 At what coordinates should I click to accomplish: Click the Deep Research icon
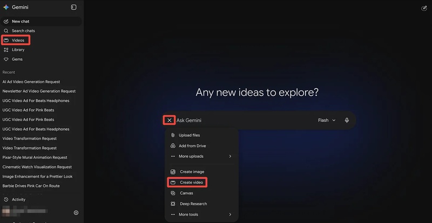point(173,204)
